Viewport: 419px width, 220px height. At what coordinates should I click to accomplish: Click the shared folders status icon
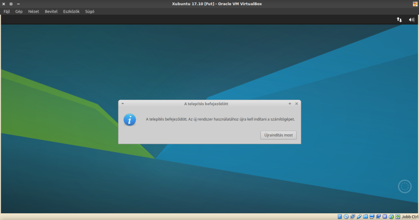(365, 216)
